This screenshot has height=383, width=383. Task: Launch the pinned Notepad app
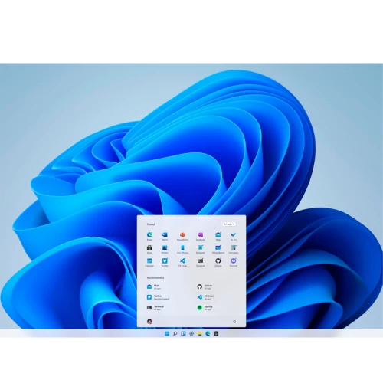(x=200, y=249)
